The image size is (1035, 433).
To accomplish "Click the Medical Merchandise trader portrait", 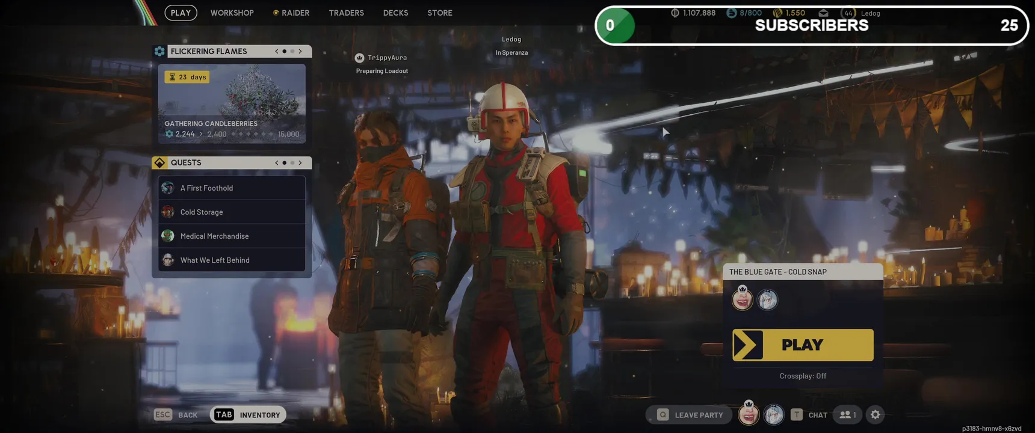I will coord(168,236).
